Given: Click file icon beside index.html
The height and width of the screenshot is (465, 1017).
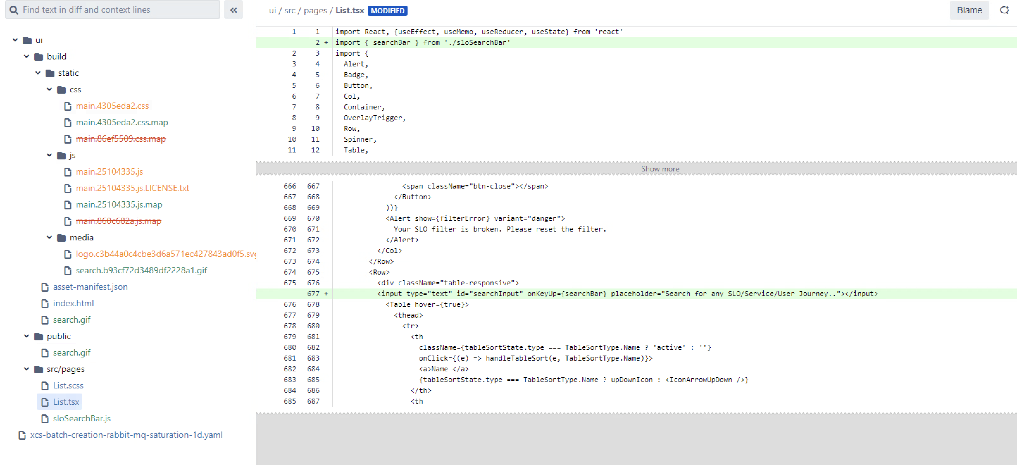Looking at the screenshot, I should pyautogui.click(x=45, y=304).
